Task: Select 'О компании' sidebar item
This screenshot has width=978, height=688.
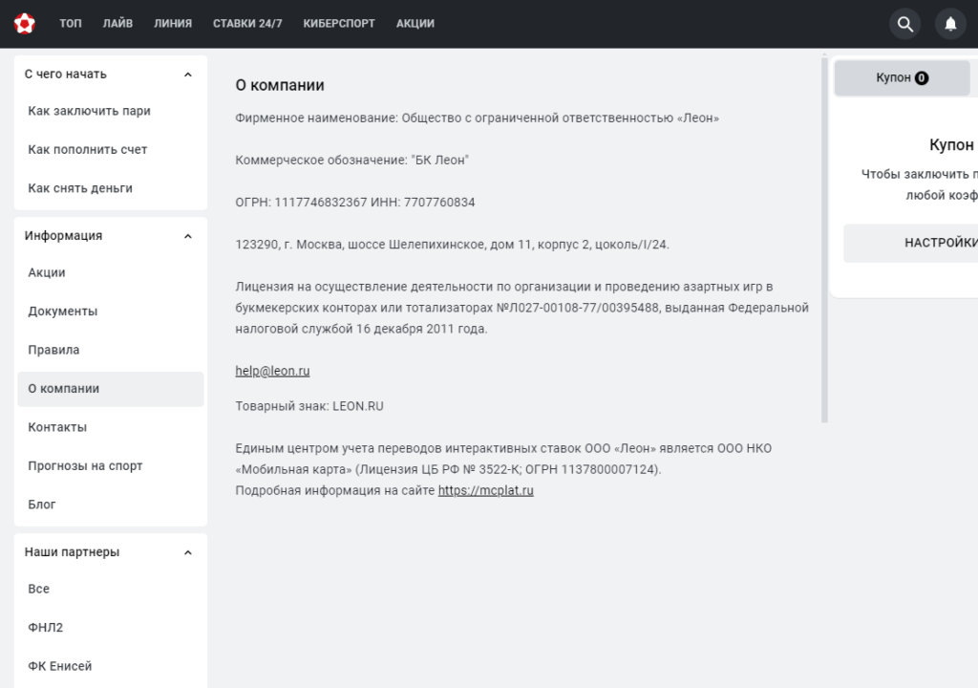Action: (x=111, y=389)
